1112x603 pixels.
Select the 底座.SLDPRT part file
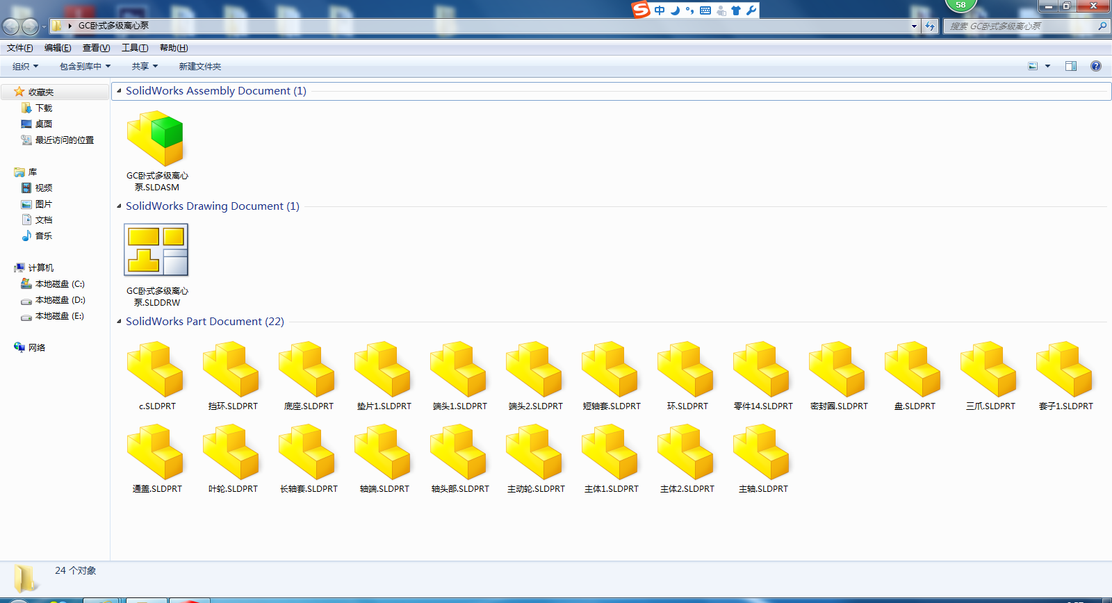[x=308, y=376]
